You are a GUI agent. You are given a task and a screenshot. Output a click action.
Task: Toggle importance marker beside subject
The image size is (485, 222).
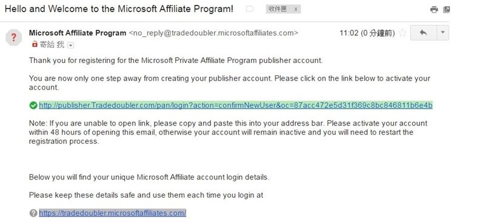(249, 9)
